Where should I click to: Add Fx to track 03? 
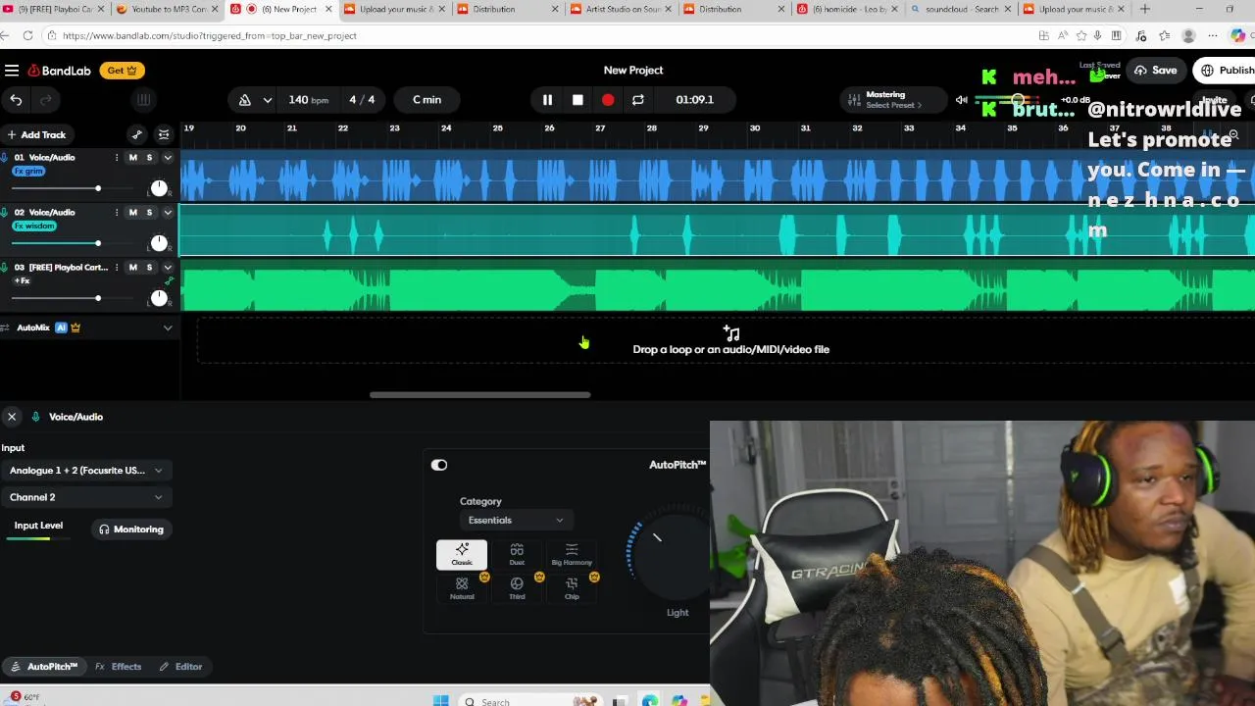pos(21,281)
